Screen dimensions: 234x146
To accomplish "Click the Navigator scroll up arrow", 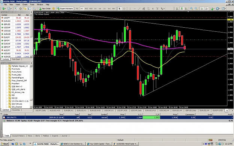I will [x=31, y=66].
